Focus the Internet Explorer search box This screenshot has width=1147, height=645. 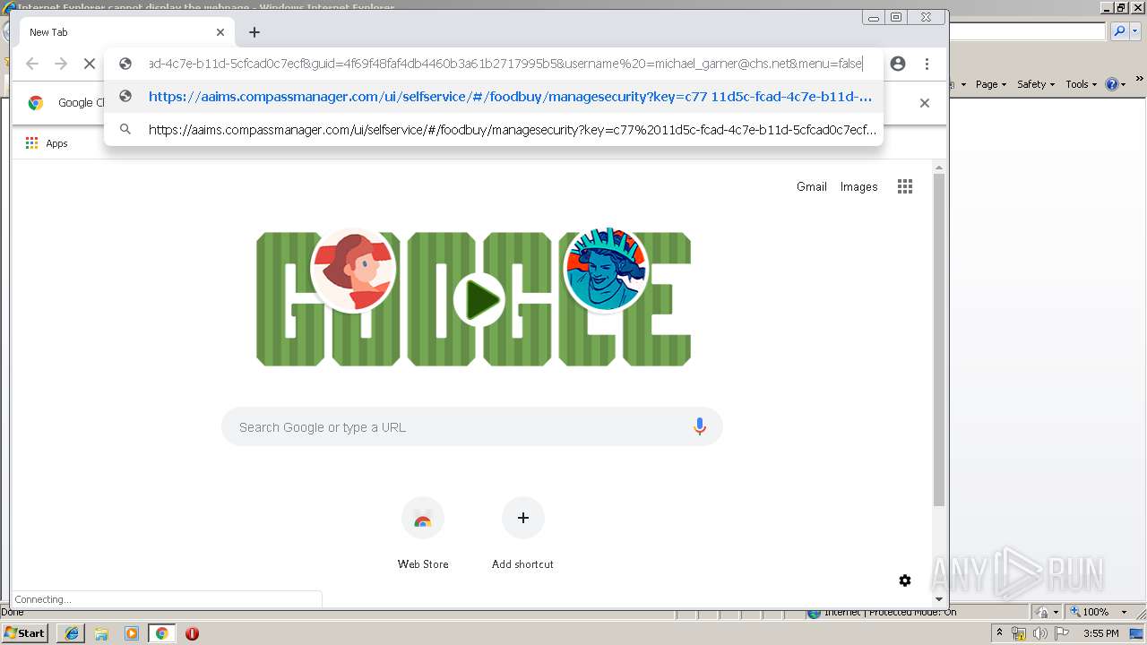click(1028, 31)
